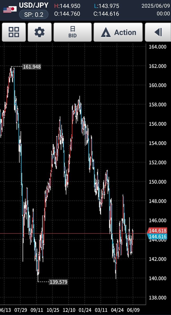The height and width of the screenshot is (315, 171).
Task: Tap the time 00:00 in header
Action: click(x=163, y=14)
